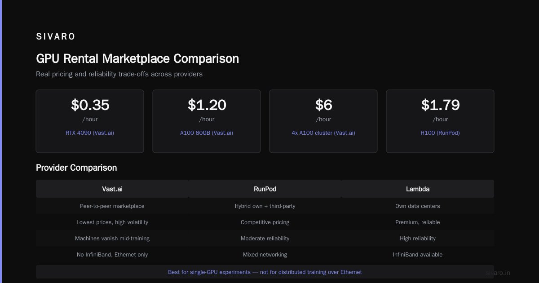Open the RTX 4090 (Vast.ai) label

point(90,133)
